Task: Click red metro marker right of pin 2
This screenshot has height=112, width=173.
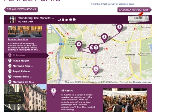Action: [107, 49]
